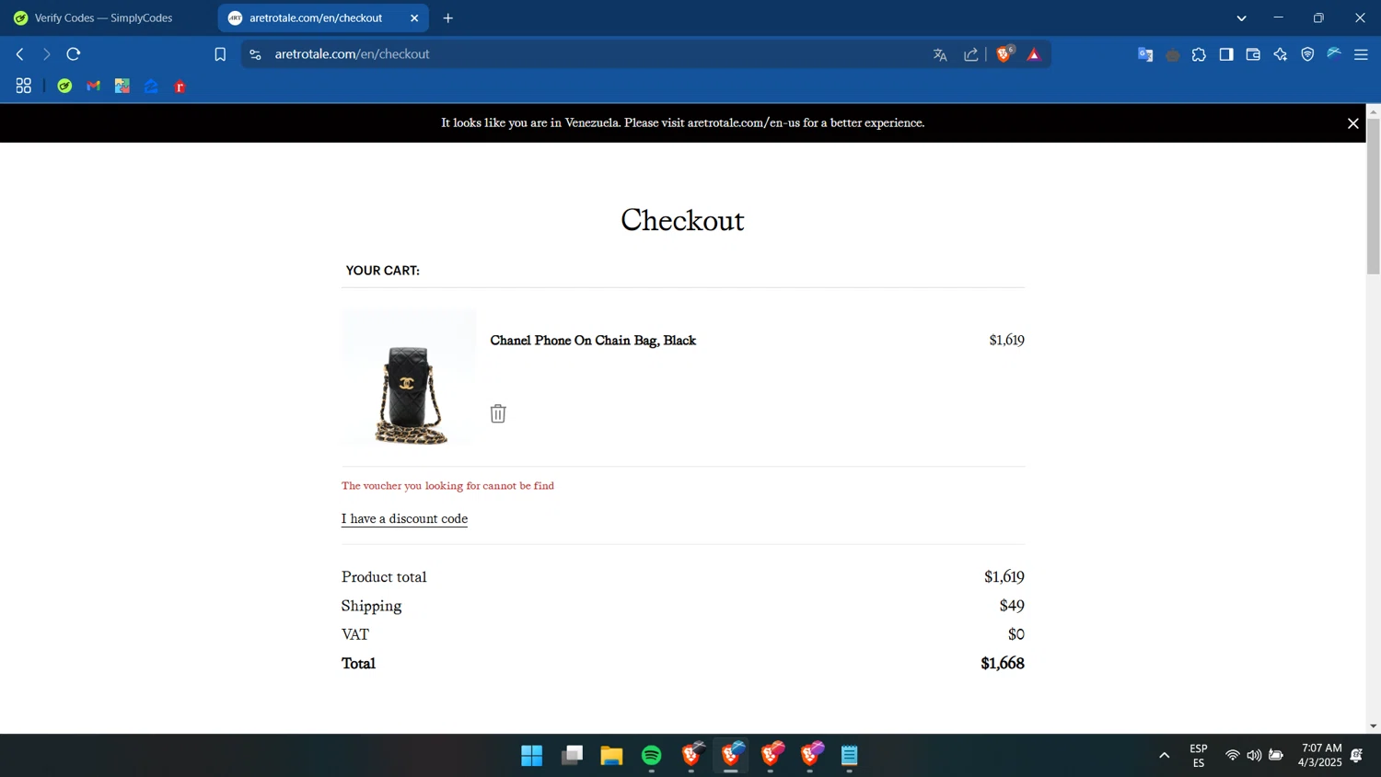Open Brave Shields lion icon
The image size is (1381, 777).
tap(1004, 54)
